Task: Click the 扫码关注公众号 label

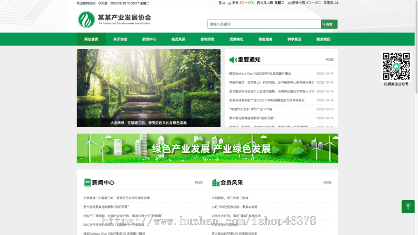Action: pyautogui.click(x=396, y=84)
